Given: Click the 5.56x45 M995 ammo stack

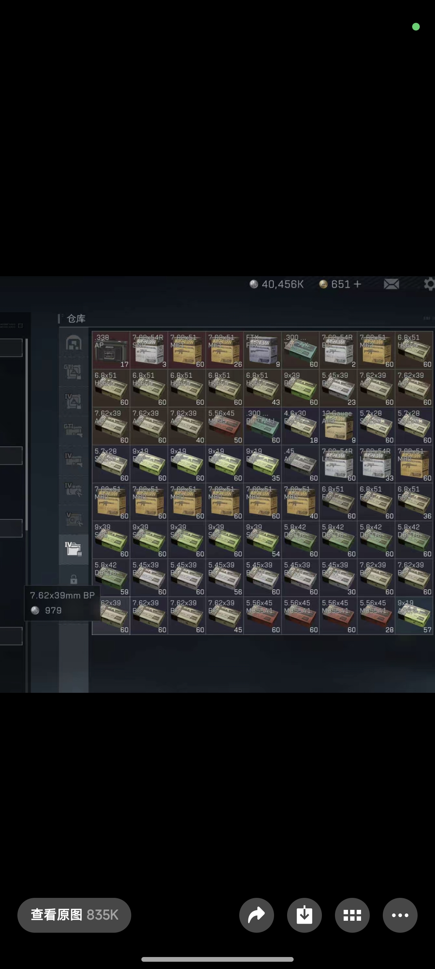Looking at the screenshot, I should tap(225, 426).
